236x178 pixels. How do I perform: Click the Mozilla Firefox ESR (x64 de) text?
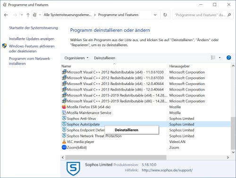[89, 107]
